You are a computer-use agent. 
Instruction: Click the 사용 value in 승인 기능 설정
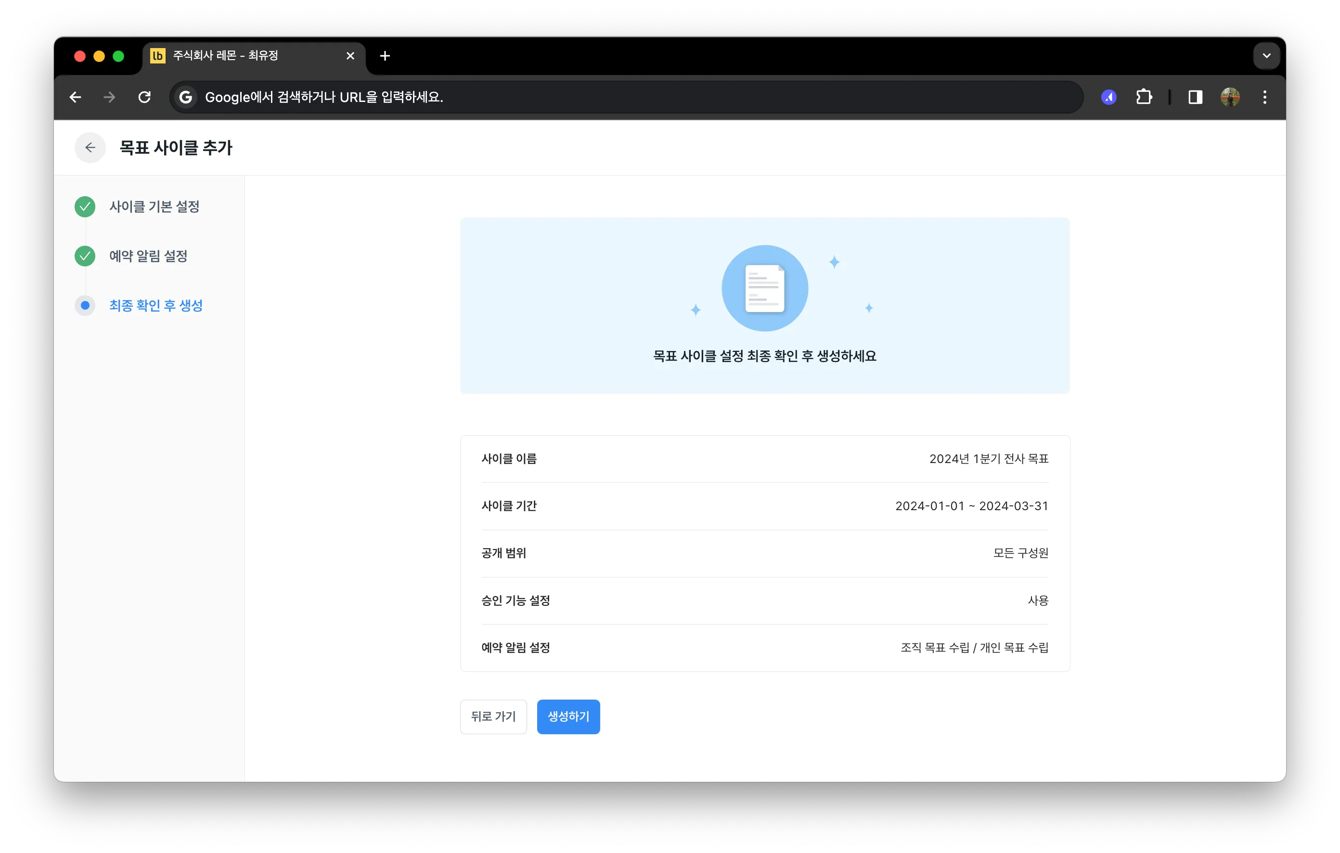tap(1038, 601)
